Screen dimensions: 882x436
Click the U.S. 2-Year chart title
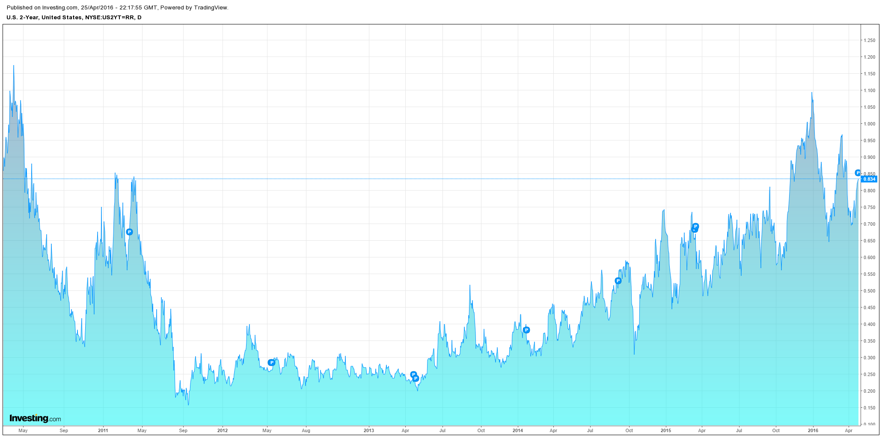74,18
